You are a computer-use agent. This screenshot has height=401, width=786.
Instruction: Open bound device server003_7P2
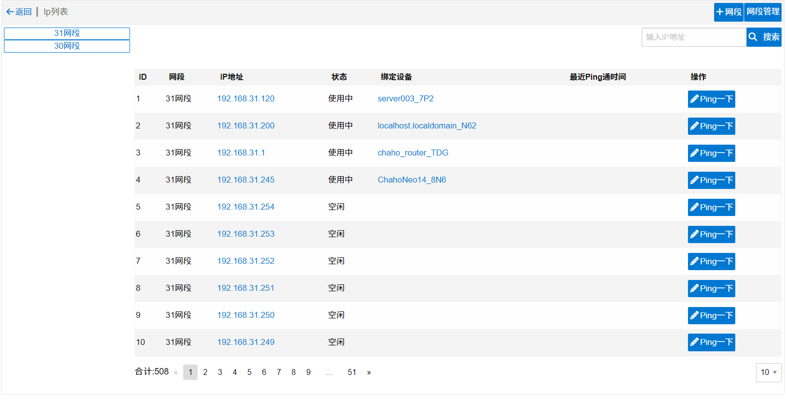pyautogui.click(x=406, y=98)
